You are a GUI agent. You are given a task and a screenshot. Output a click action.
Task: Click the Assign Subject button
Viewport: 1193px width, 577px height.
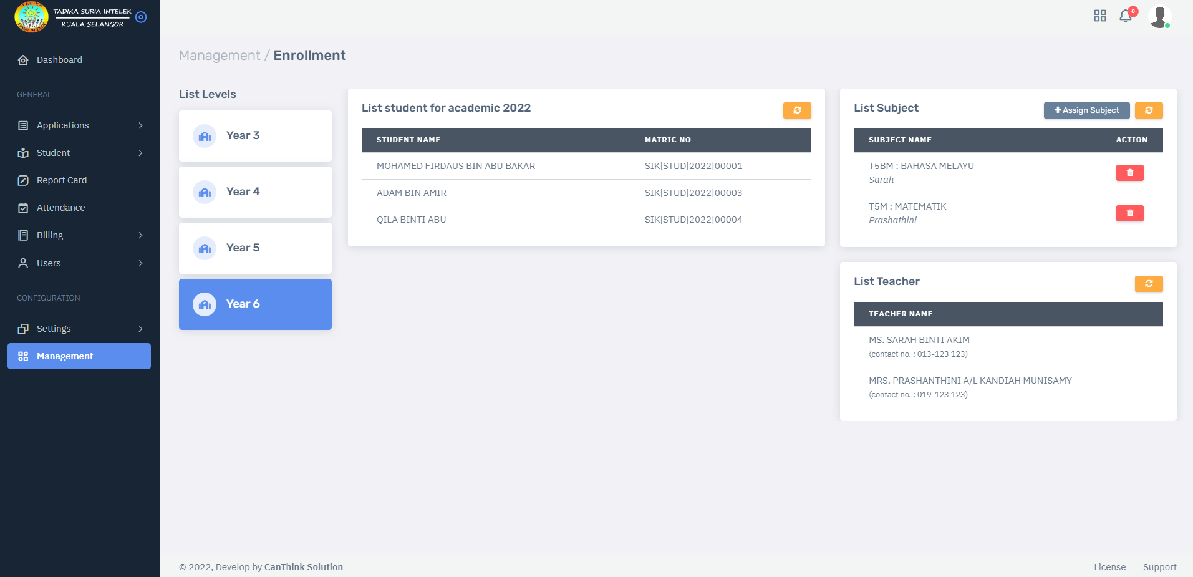click(x=1086, y=110)
